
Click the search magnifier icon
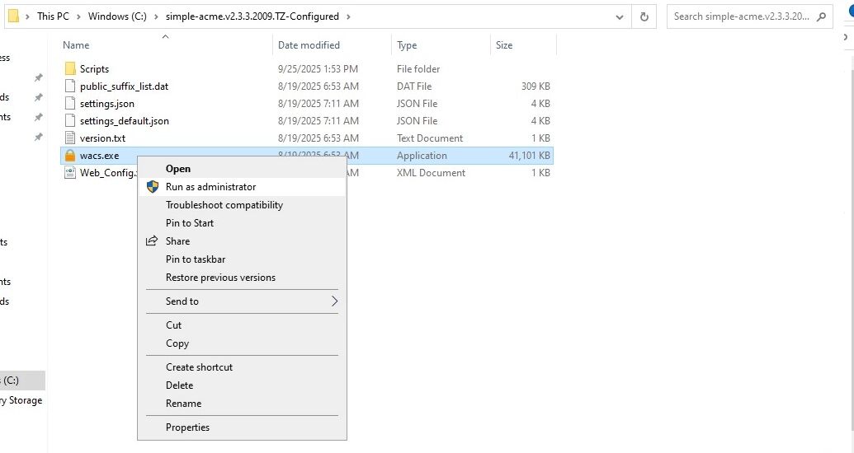tap(824, 16)
